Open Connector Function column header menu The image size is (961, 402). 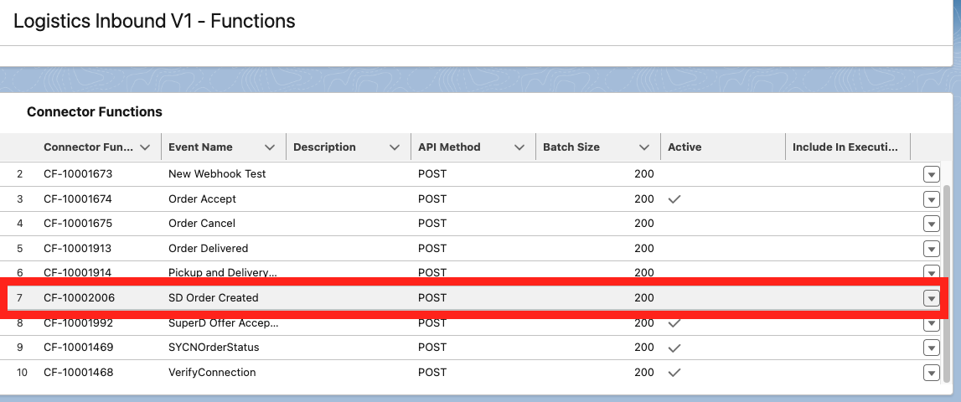pyautogui.click(x=145, y=147)
